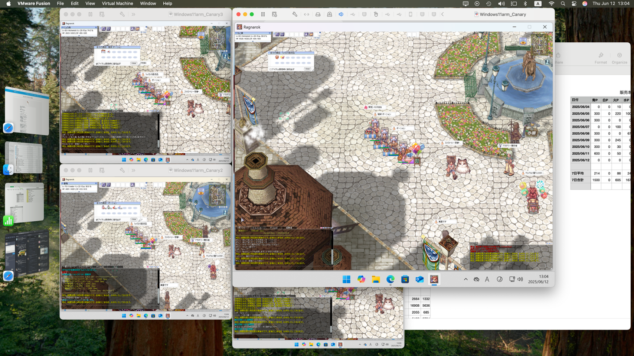Click close button in Canary2 shop window

[x=134, y=219]
